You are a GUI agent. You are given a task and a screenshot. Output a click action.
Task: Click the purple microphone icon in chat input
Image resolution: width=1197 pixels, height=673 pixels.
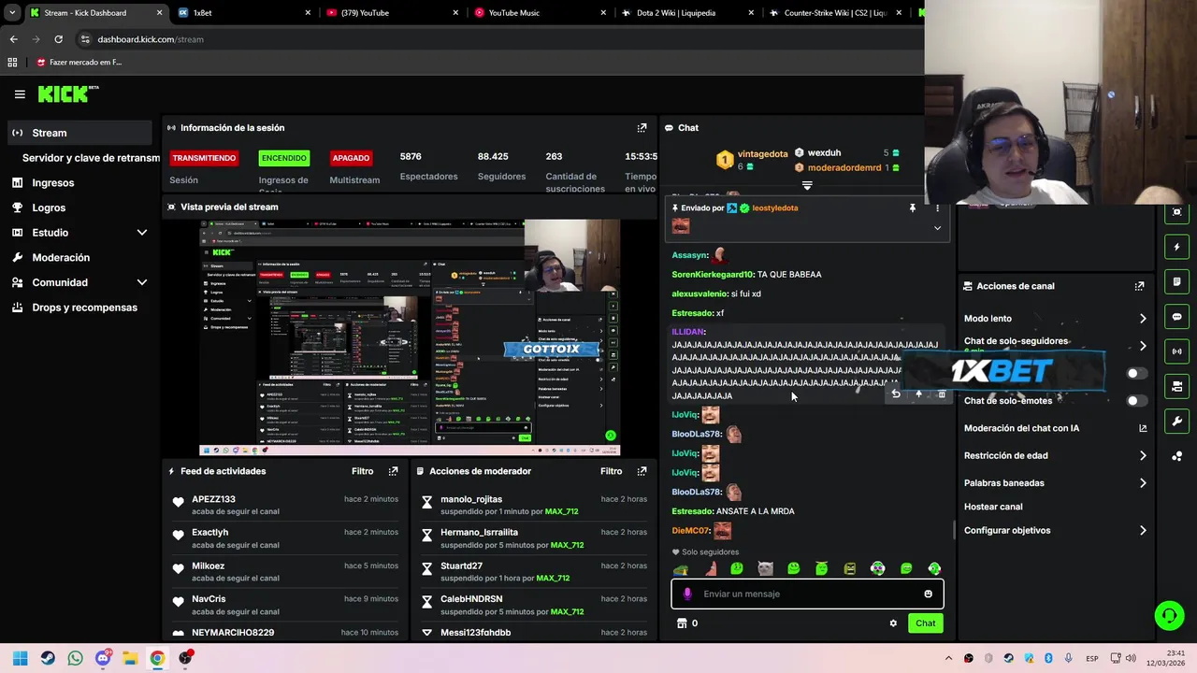pos(687,594)
